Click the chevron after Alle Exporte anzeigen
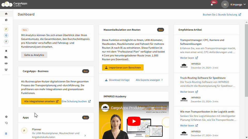This screenshot has width=248, height=139. [x=162, y=80]
